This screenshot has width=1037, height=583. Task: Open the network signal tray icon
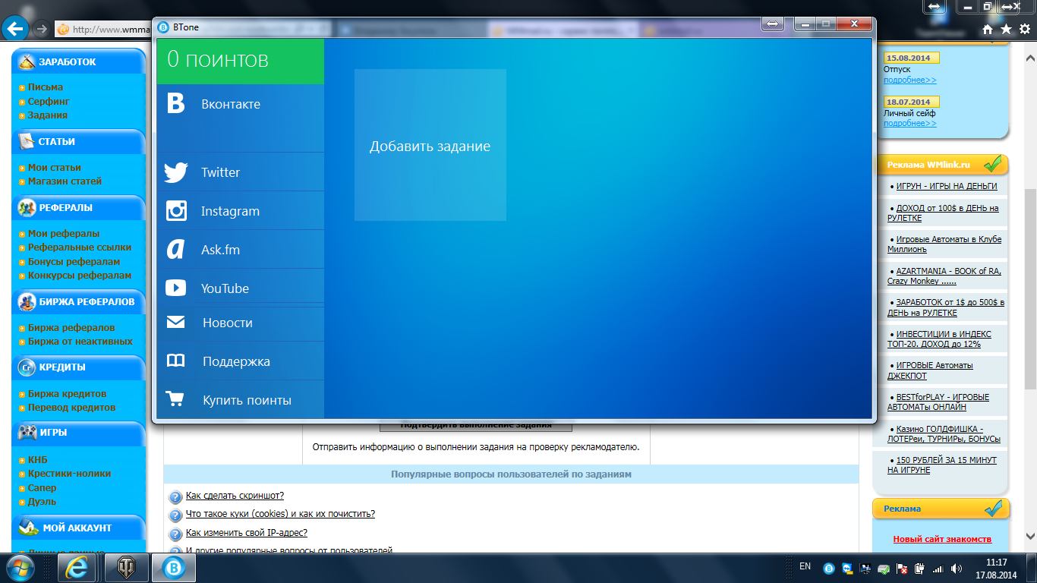[x=938, y=568]
